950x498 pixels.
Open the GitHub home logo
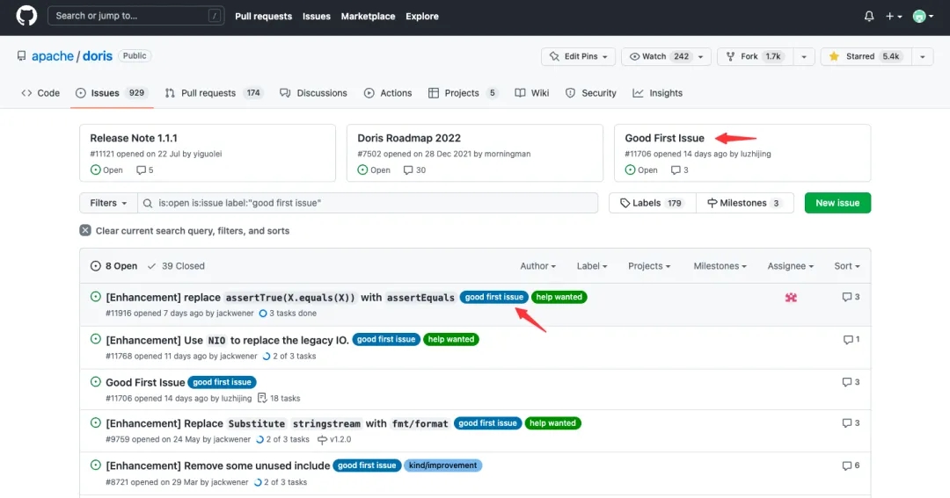[26, 17]
